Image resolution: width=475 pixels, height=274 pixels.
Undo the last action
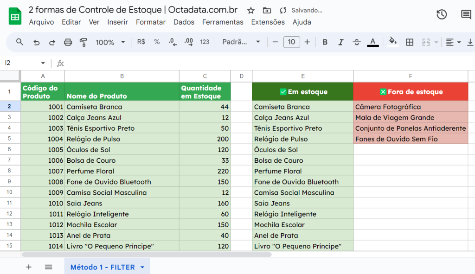[36, 42]
